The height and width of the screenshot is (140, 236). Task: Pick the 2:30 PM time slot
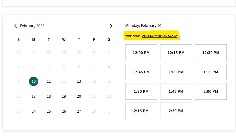tap(176, 111)
